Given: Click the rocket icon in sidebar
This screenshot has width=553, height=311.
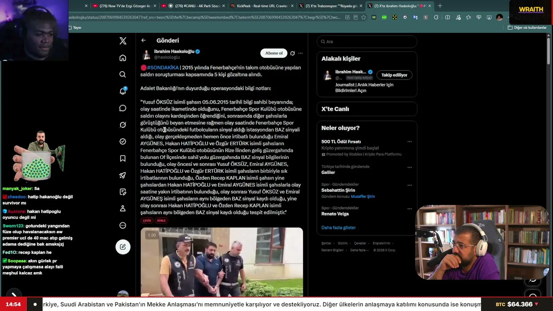Looking at the screenshot, I should pos(123,175).
